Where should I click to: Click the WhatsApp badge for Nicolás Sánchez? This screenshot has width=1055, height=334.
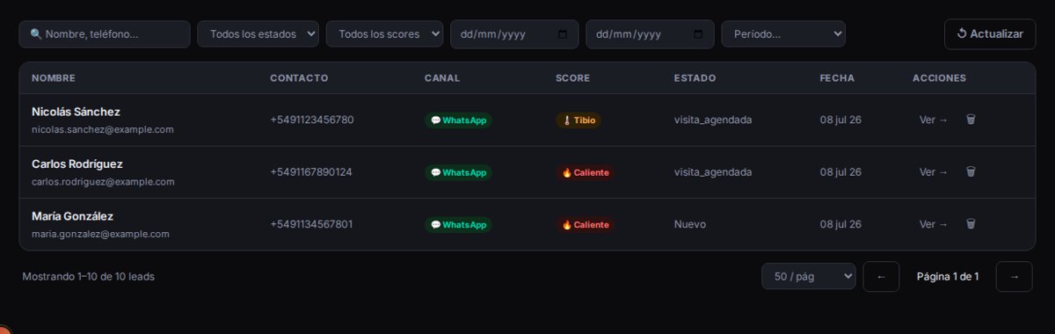point(458,120)
